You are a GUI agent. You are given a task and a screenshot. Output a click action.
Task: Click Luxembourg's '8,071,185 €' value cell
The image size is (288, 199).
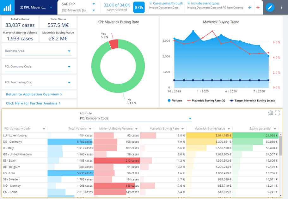209,136
